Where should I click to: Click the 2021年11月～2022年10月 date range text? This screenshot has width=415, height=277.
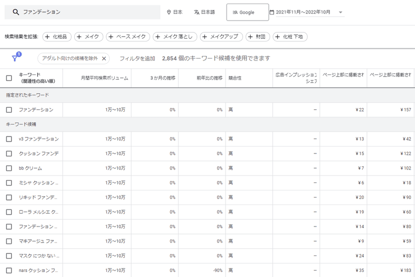point(303,12)
